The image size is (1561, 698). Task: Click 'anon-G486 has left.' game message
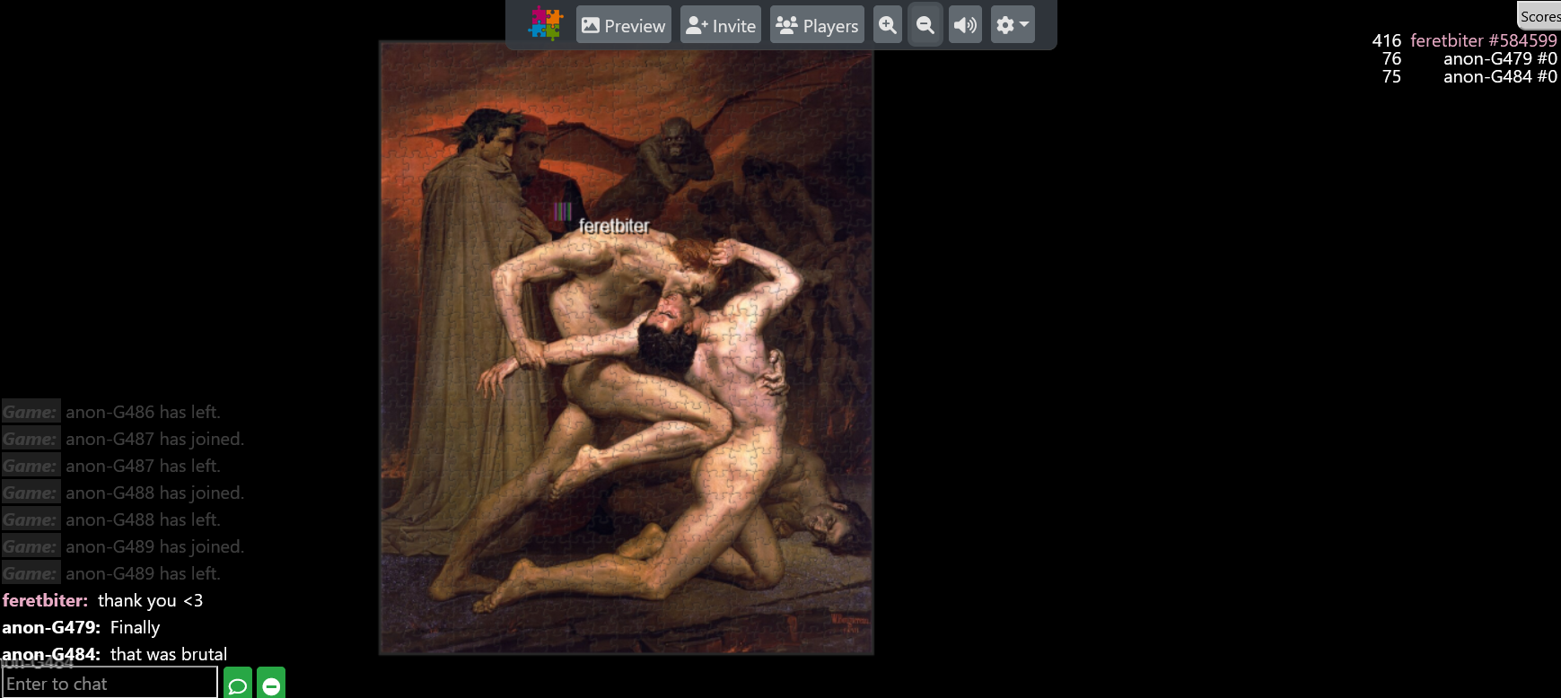(x=143, y=412)
